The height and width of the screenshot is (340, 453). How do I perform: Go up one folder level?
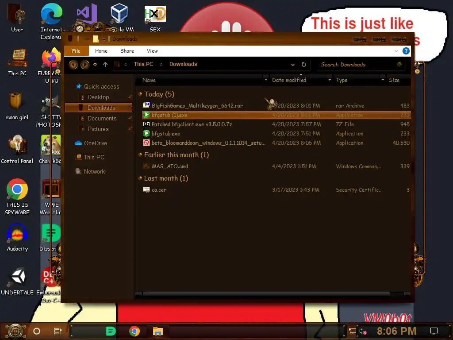(105, 65)
